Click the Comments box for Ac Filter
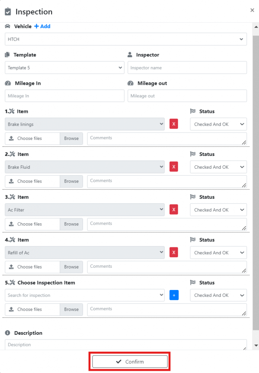259x373 pixels. click(167, 224)
